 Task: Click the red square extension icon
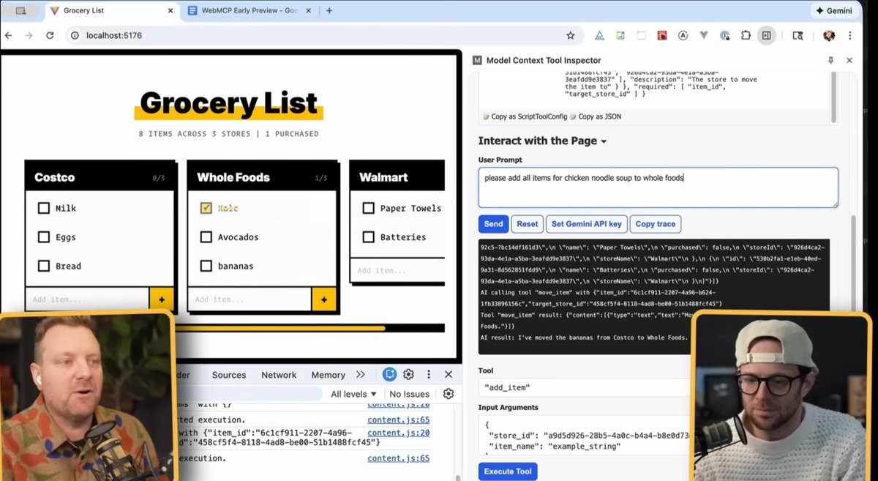(x=661, y=35)
